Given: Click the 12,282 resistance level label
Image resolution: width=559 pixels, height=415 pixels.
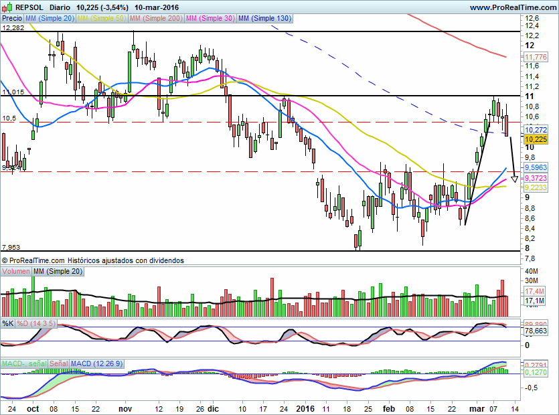Looking at the screenshot, I should pyautogui.click(x=13, y=28).
